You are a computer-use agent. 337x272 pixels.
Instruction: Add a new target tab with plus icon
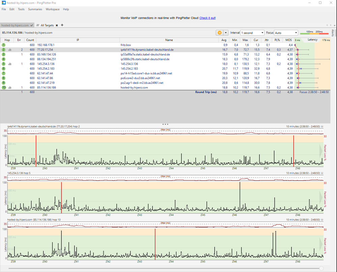[x=62, y=25]
